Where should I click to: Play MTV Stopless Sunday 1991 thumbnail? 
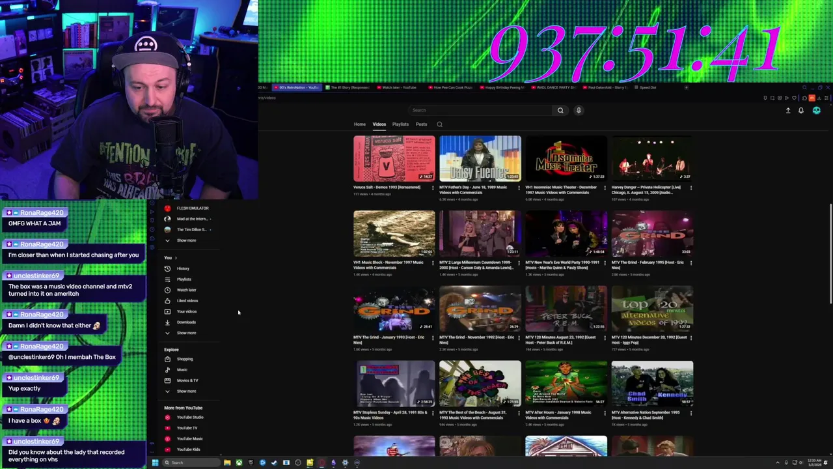[x=394, y=384]
